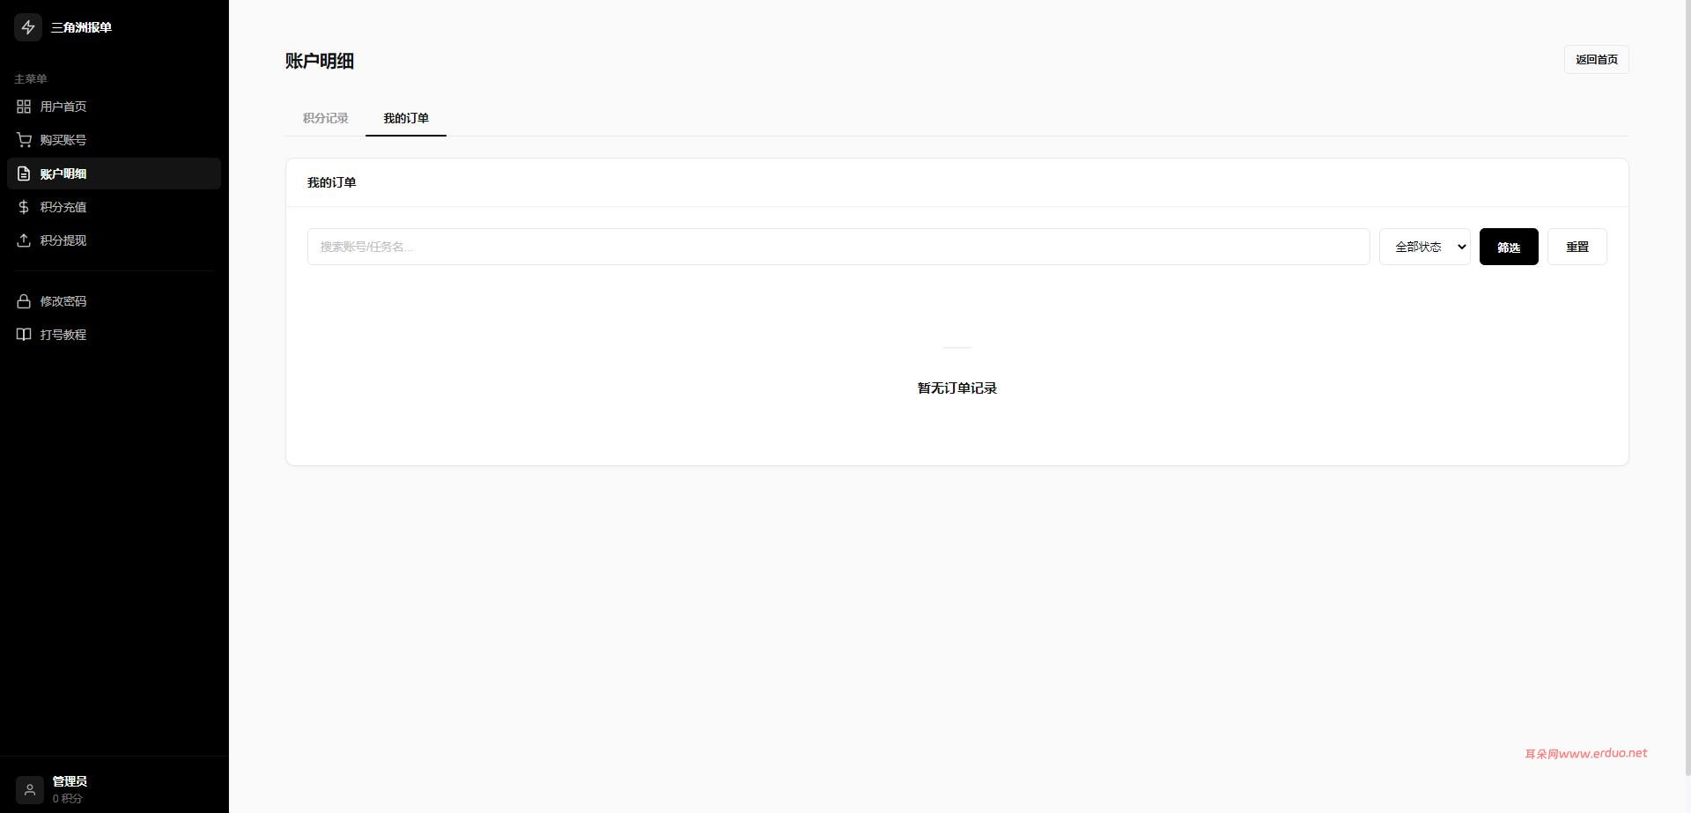Click the 账户明细 document icon

pyautogui.click(x=24, y=174)
